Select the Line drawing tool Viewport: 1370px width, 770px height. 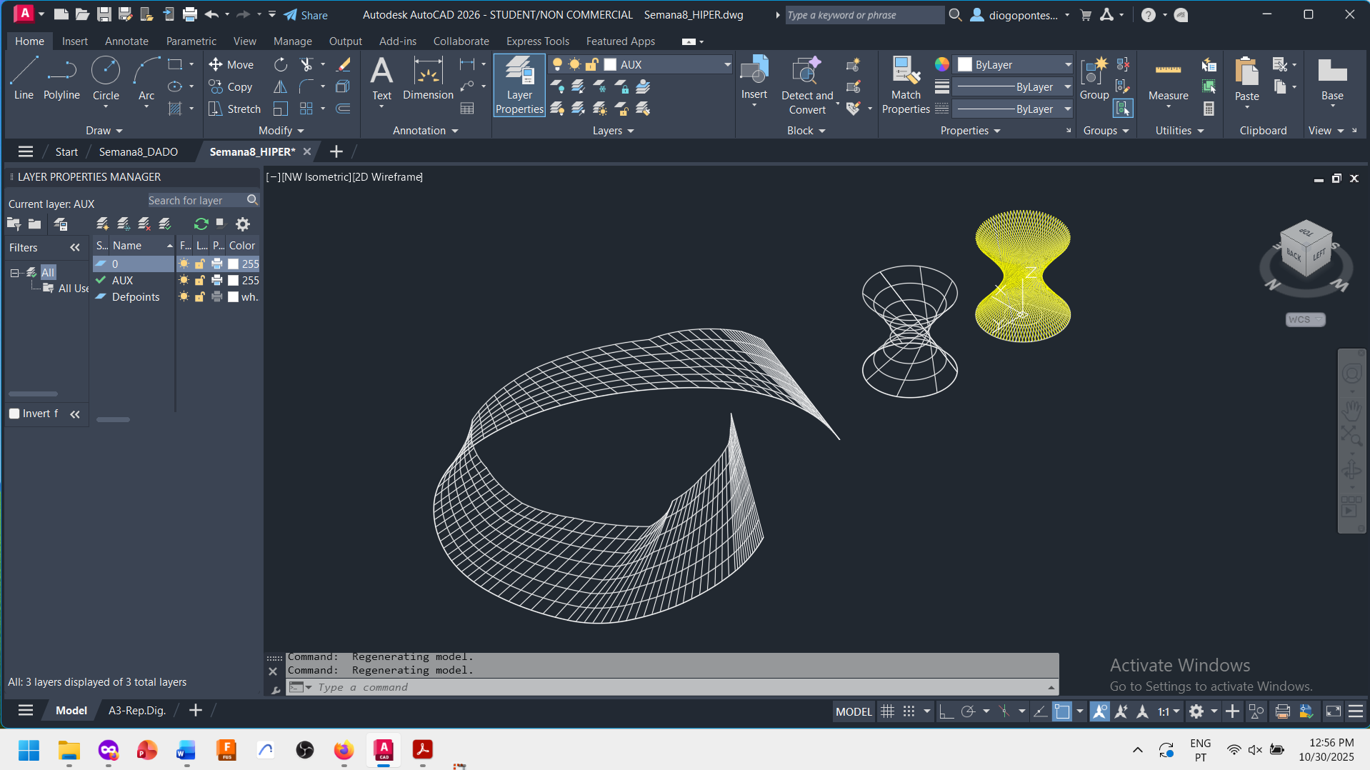24,79
